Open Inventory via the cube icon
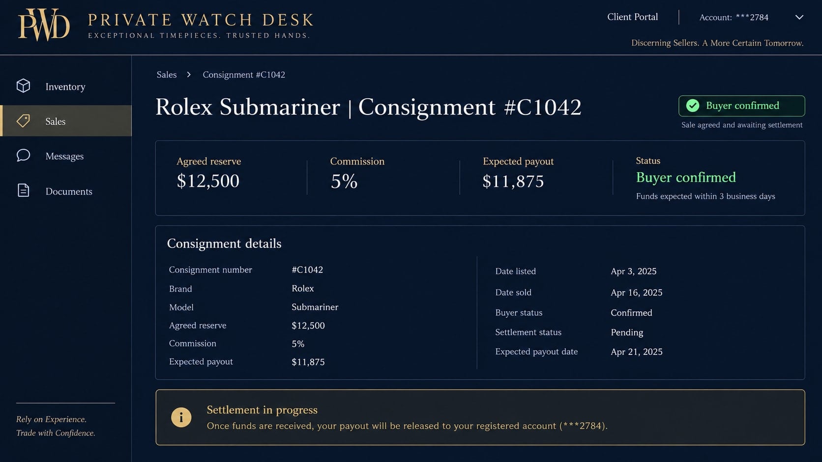 tap(23, 86)
